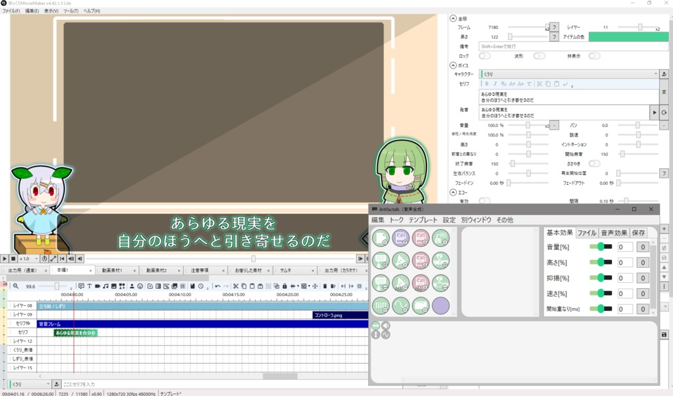Open the キャラクター dropdown showing くうり
This screenshot has width=673, height=396.
click(x=569, y=74)
